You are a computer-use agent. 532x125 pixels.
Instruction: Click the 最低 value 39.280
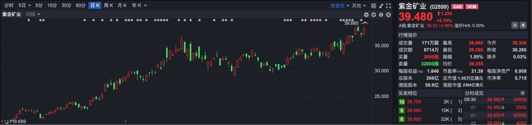[476, 50]
